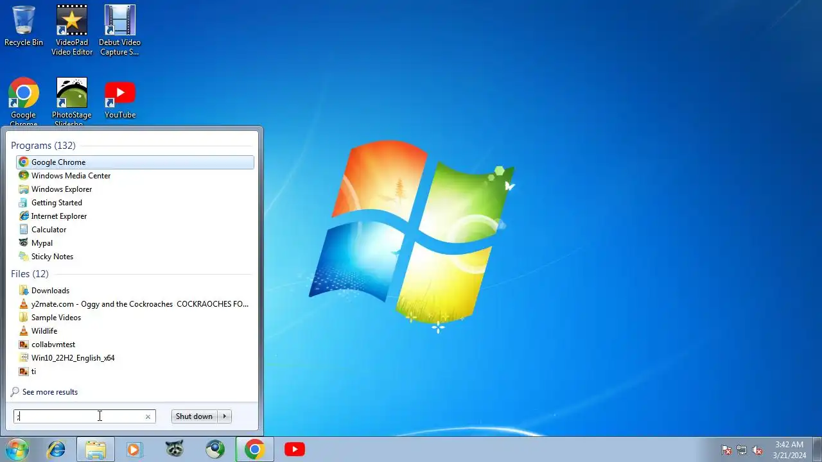This screenshot has width=822, height=462.
Task: Open the network status tray icon
Action: (x=742, y=450)
